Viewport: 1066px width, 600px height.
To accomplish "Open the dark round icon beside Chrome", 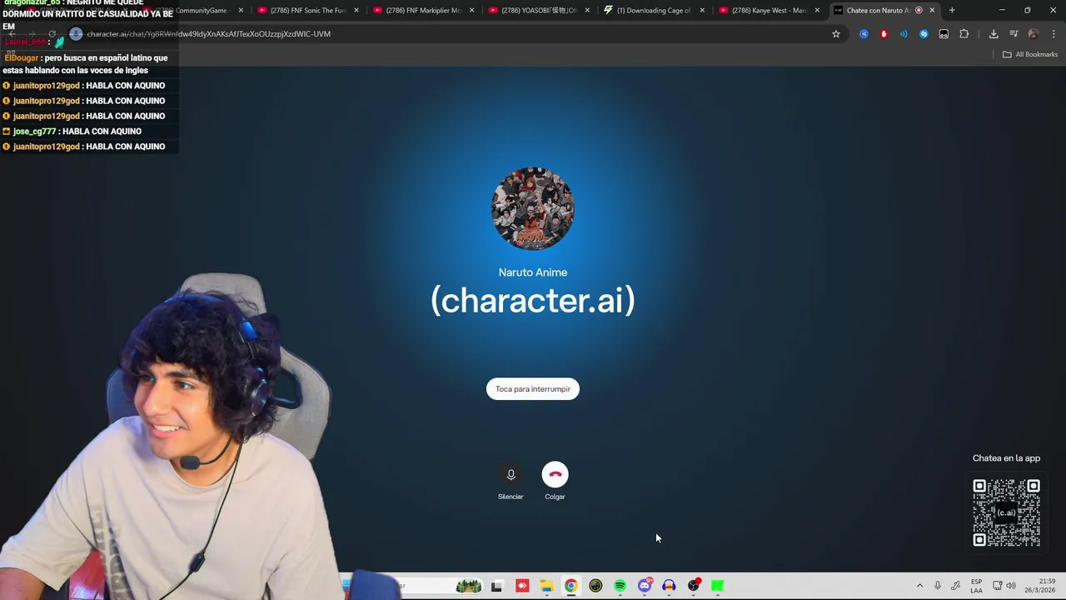I will [595, 586].
